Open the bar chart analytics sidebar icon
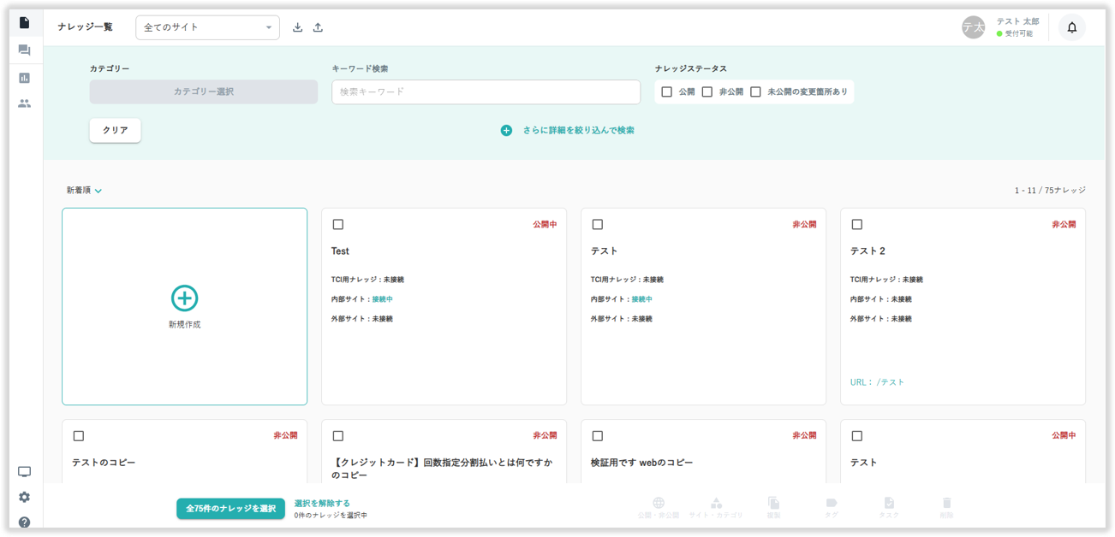 [24, 78]
